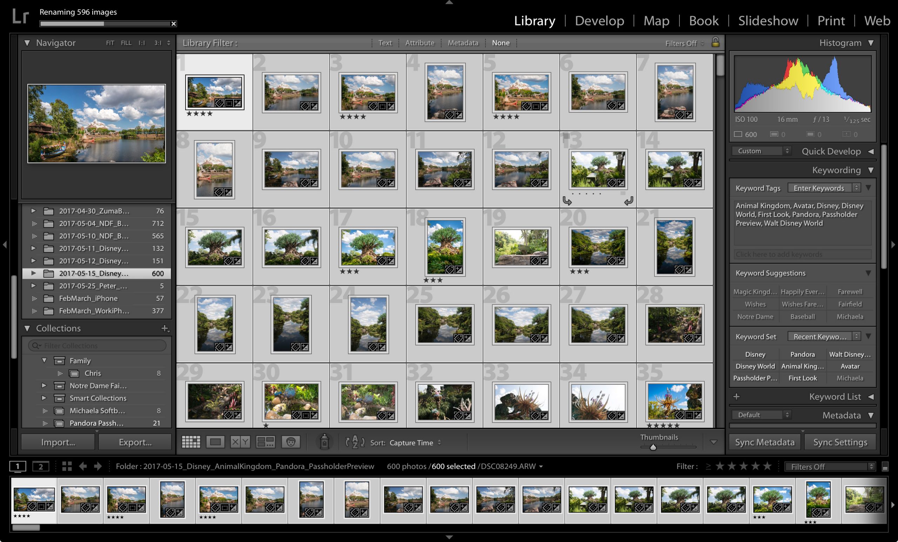Go forward with right arrow in filmstrip bar

tap(98, 466)
